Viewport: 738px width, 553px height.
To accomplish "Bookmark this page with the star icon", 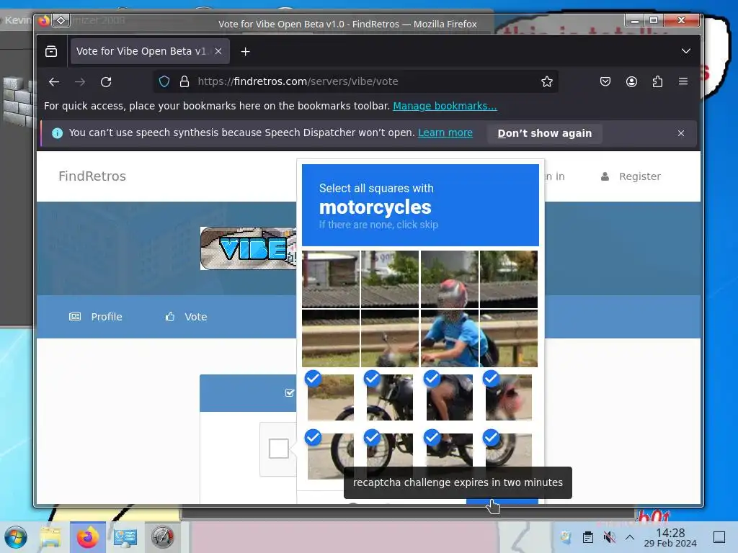I will pos(546,81).
